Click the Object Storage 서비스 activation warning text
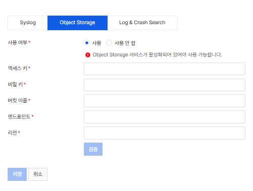 [x=157, y=55]
